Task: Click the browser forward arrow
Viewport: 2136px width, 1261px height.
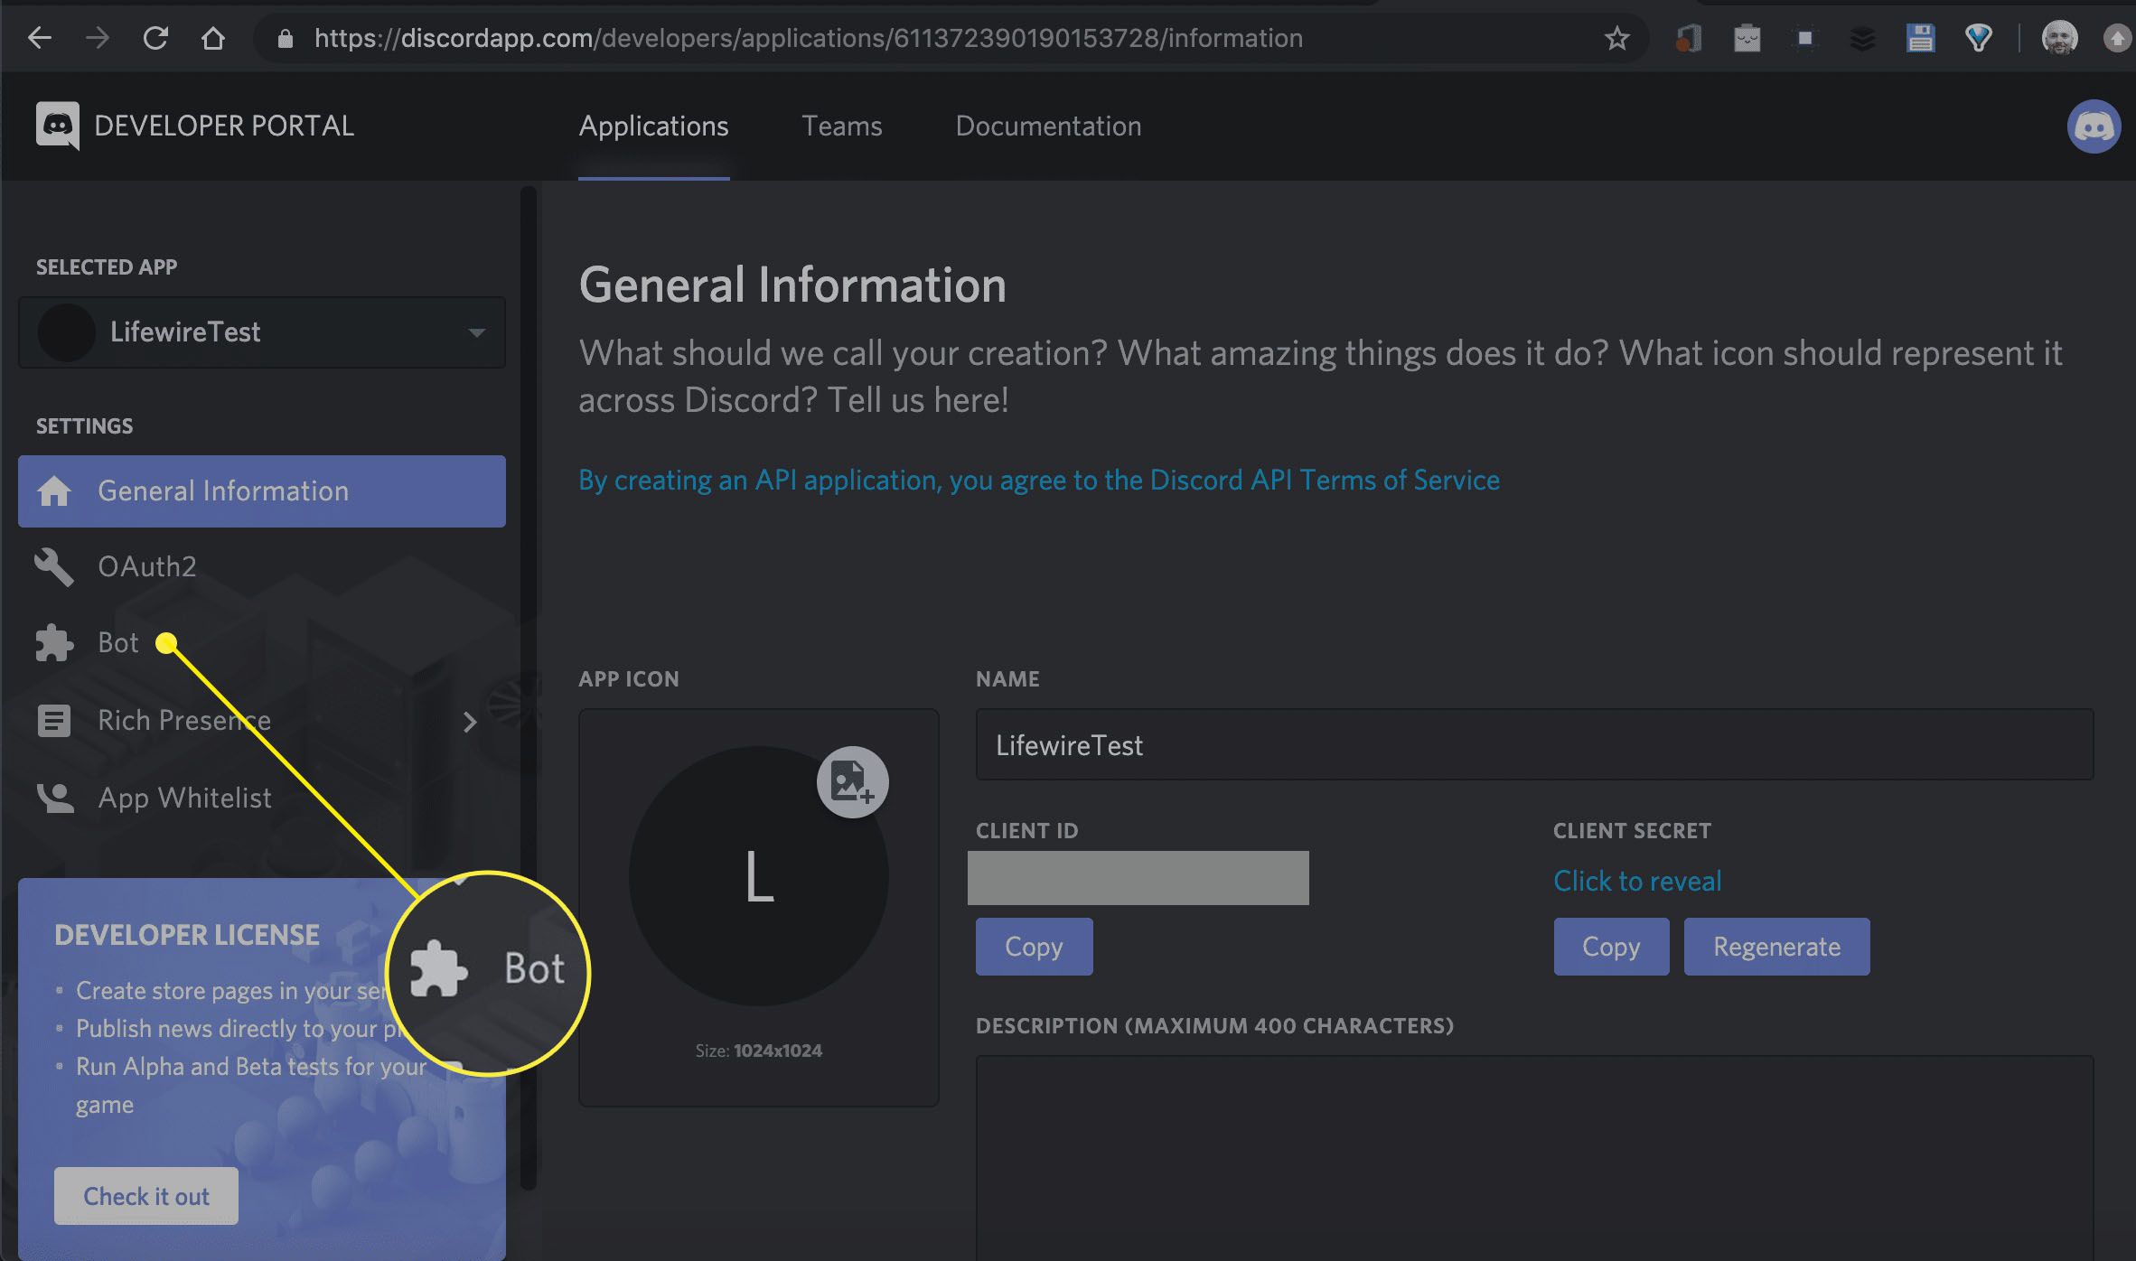Action: (98, 38)
